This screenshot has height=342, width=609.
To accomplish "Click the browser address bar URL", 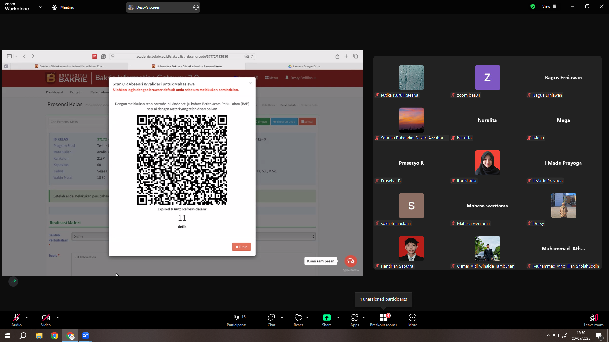I will tap(182, 56).
